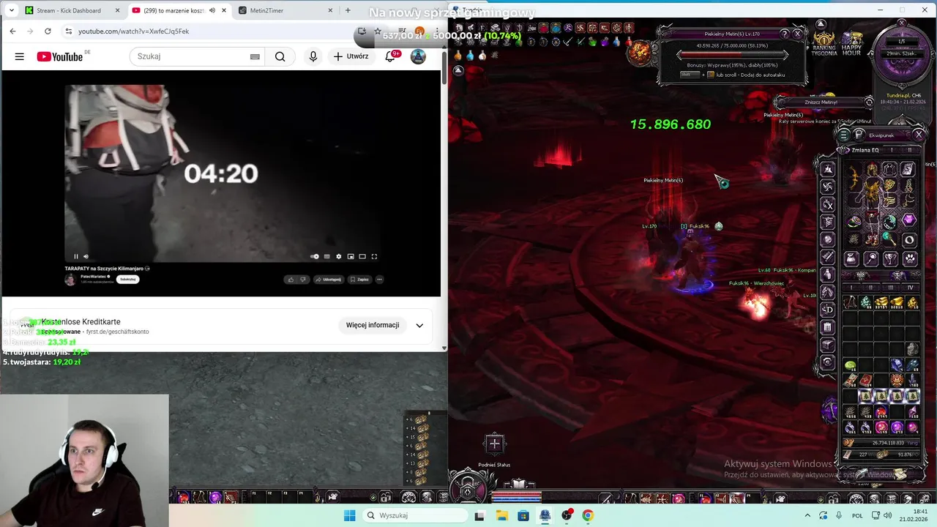Expand the ad options chevron
This screenshot has width=937, height=527.
click(x=419, y=325)
